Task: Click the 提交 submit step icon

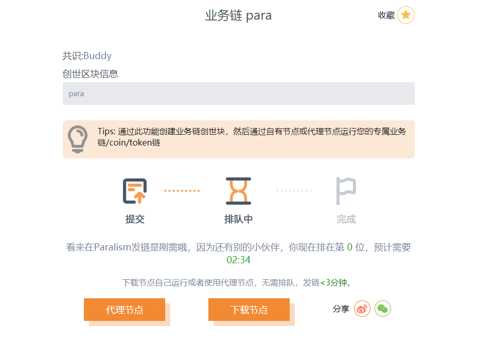Action: 135,191
